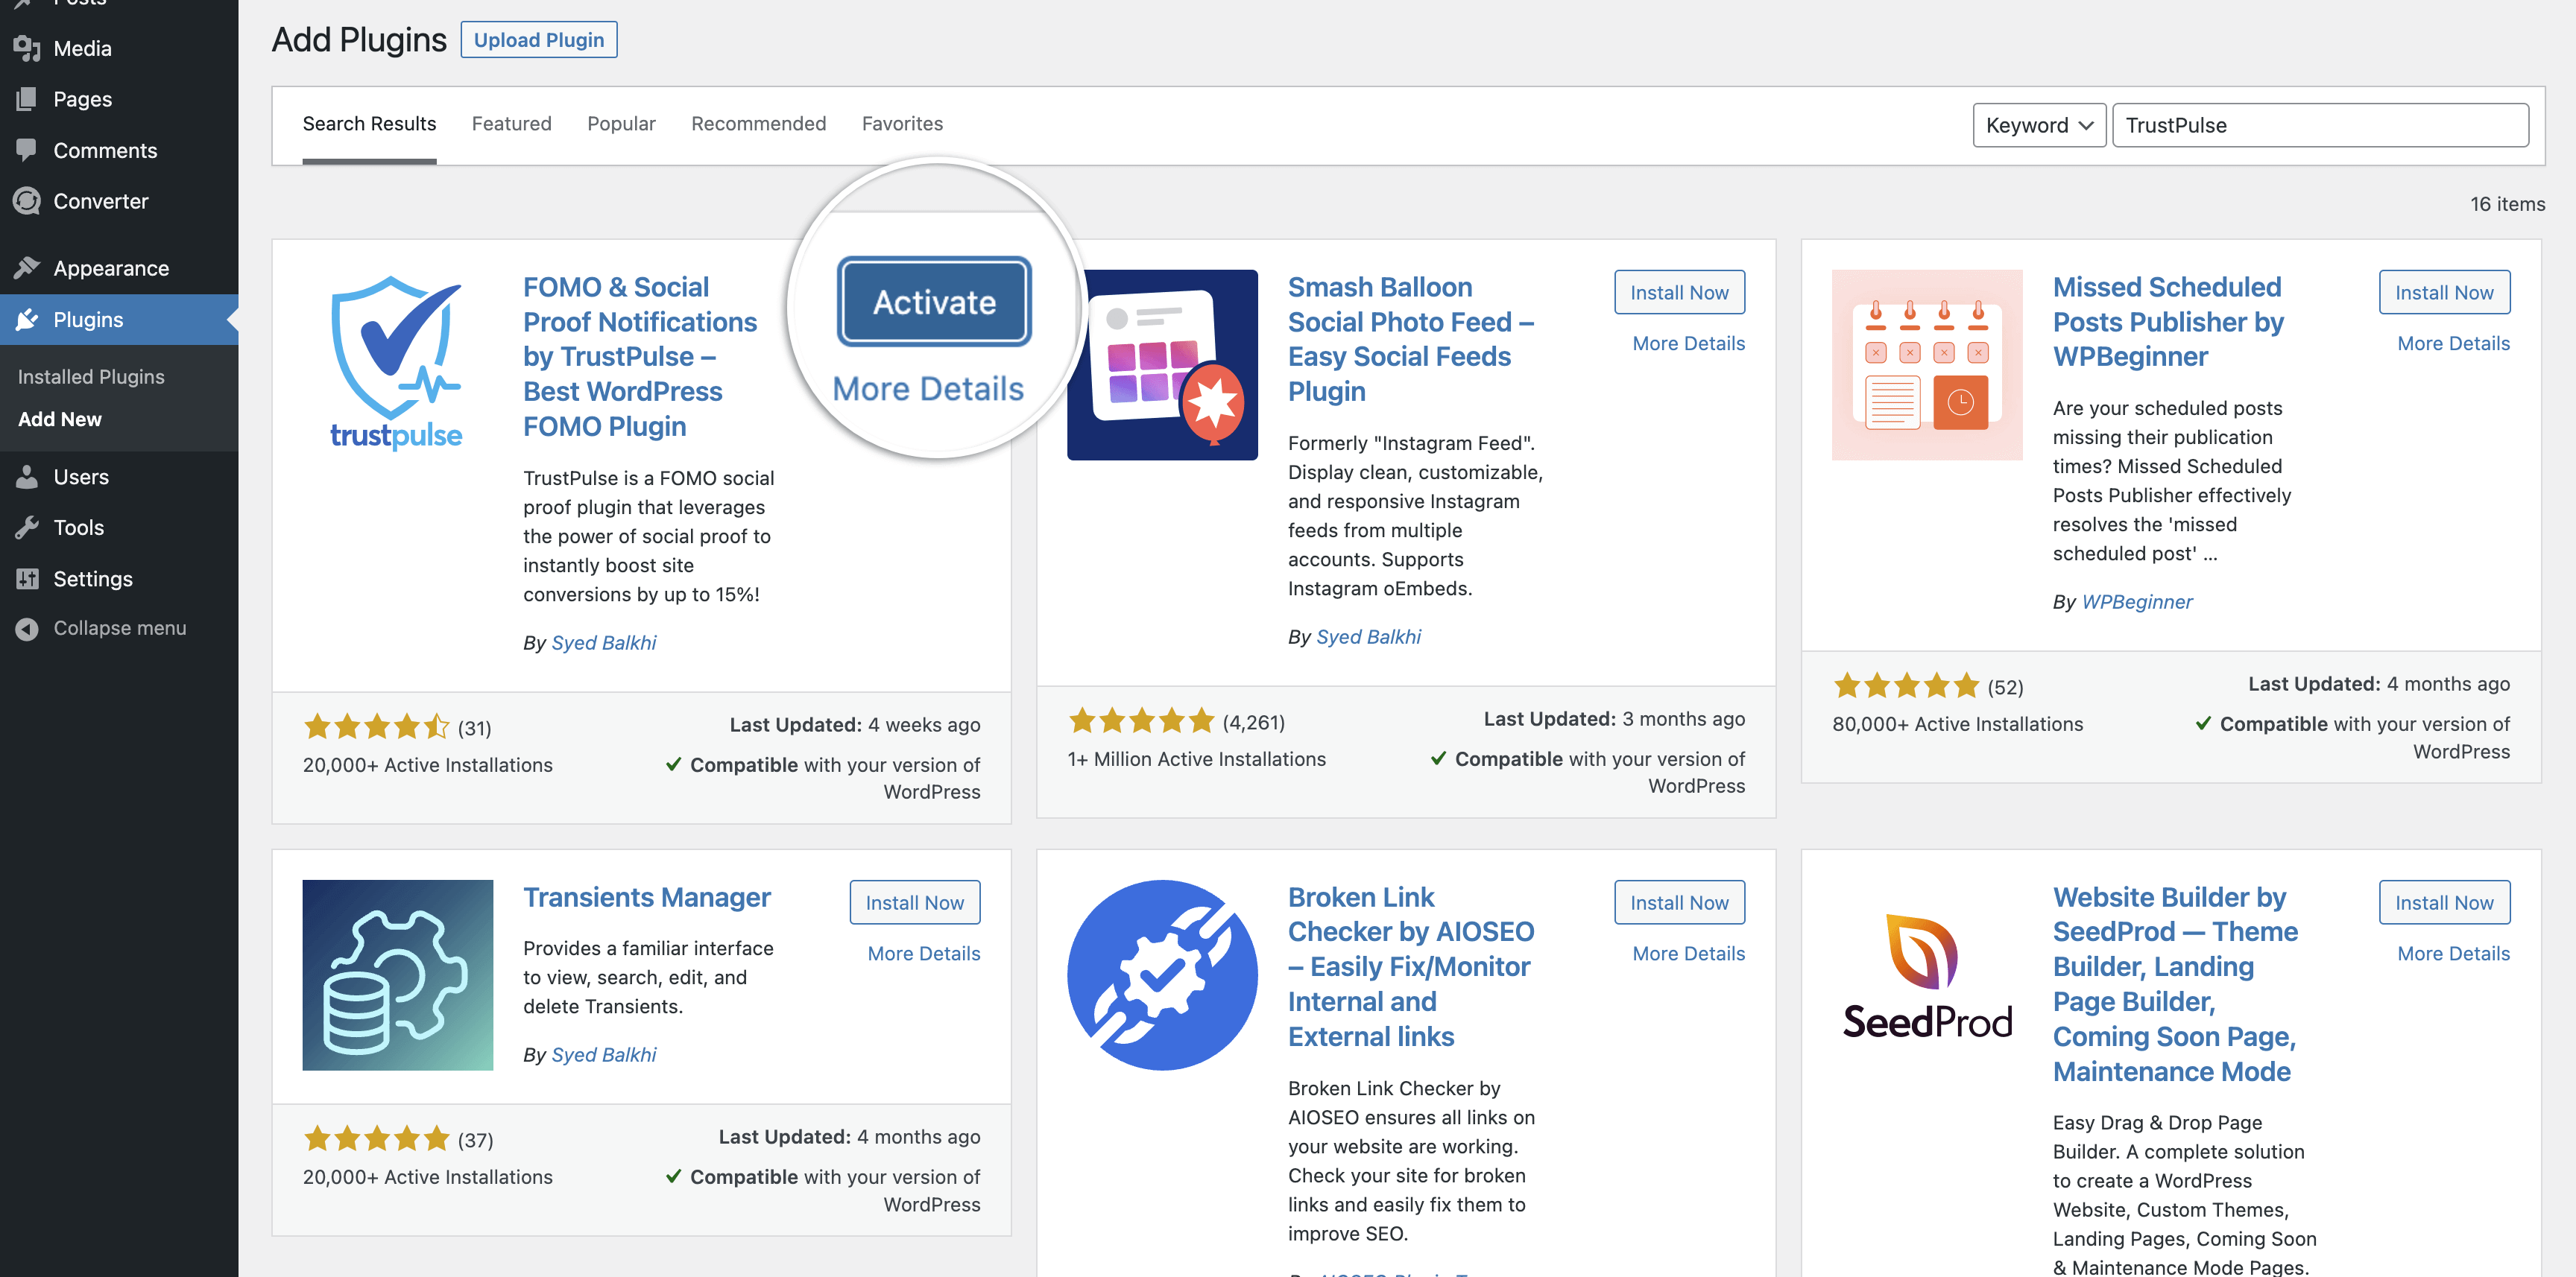Open the Comments menu label in sidebar
The height and width of the screenshot is (1277, 2576).
point(105,150)
